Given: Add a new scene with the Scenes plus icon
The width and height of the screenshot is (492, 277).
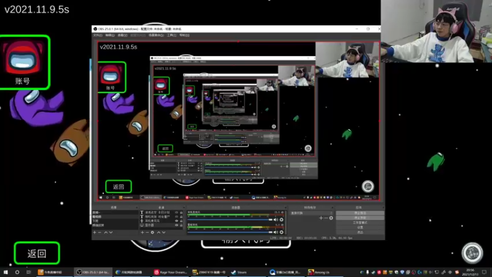Looking at the screenshot, I should (95, 233).
